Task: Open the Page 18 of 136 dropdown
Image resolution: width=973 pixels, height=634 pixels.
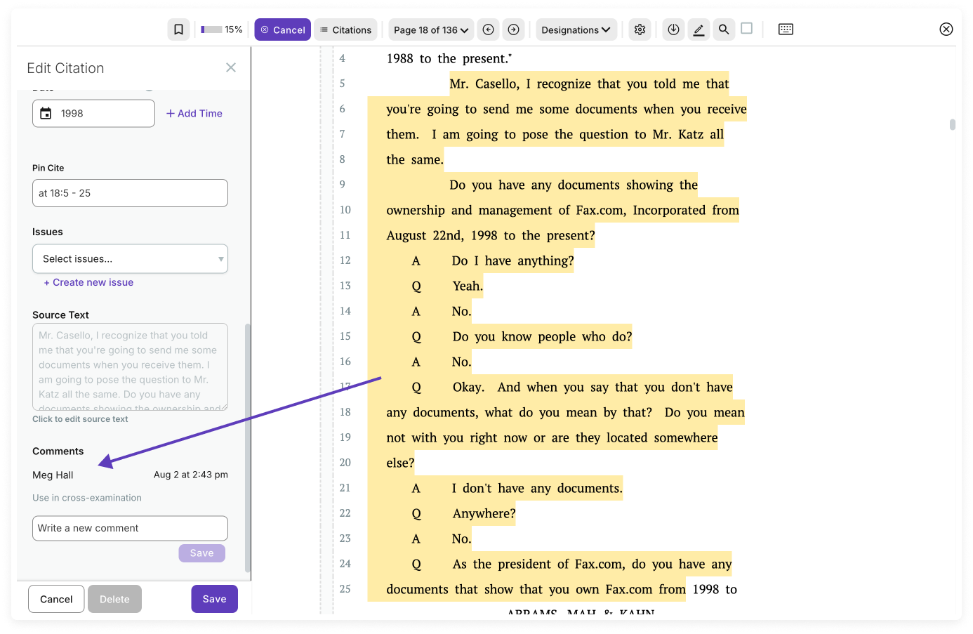Action: 430,29
